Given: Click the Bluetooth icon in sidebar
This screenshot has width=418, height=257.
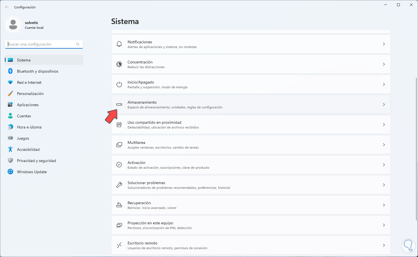Looking at the screenshot, I should tap(10, 71).
